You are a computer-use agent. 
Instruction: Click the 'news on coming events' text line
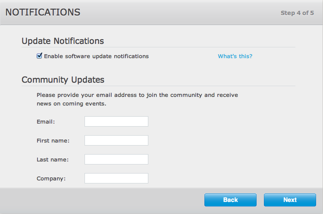point(71,104)
